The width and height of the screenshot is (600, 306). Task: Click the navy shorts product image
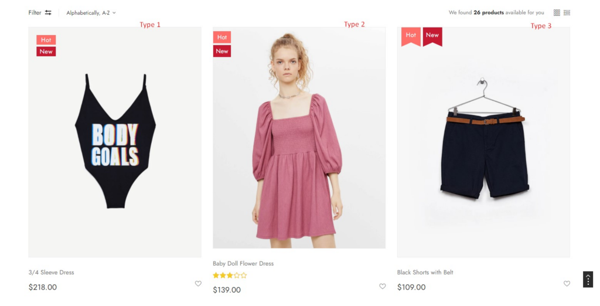click(483, 142)
